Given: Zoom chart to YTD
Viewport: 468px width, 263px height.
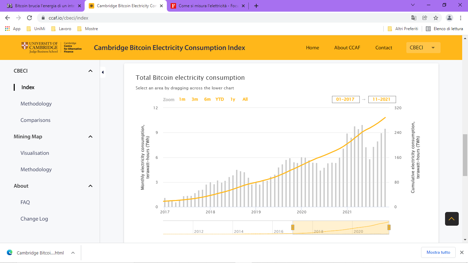Looking at the screenshot, I should coord(220,99).
